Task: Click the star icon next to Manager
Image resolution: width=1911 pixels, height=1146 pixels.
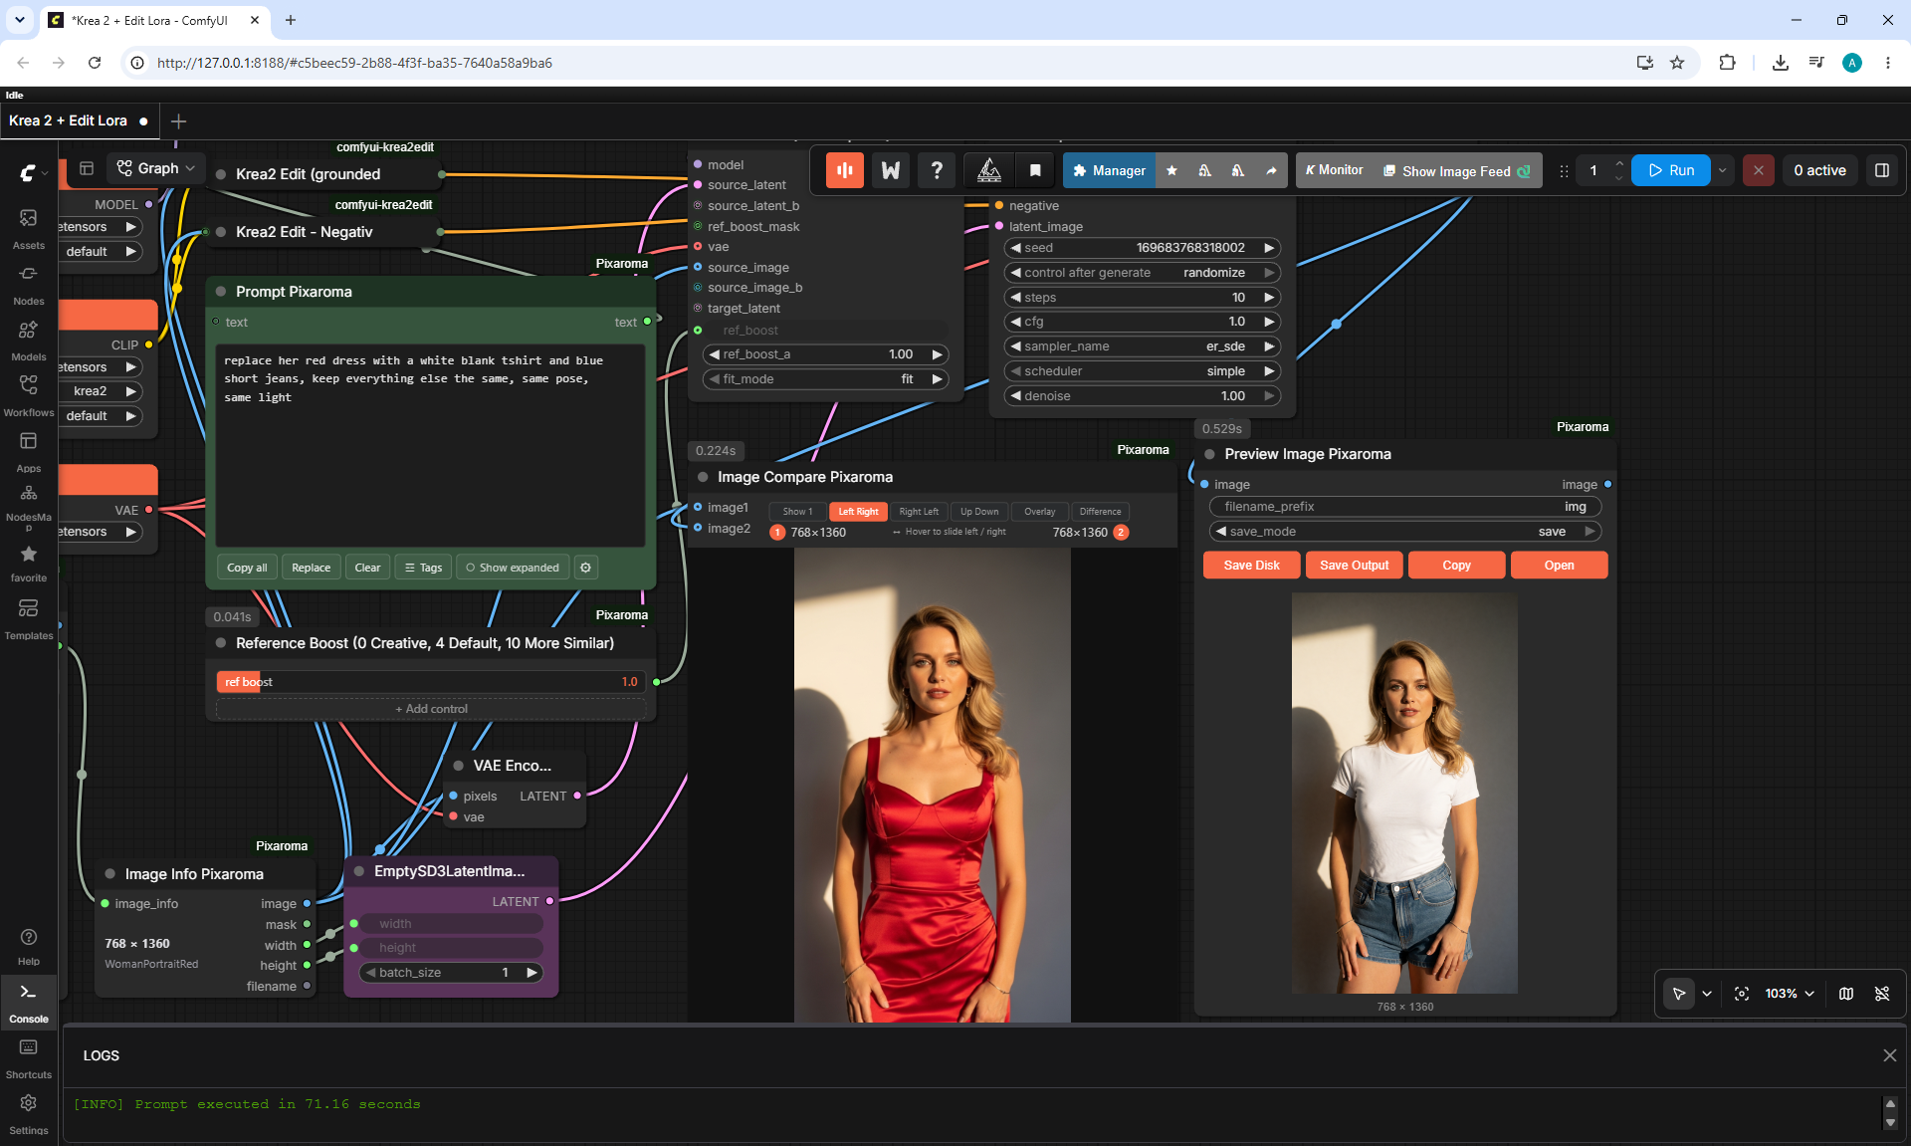Action: [1171, 170]
